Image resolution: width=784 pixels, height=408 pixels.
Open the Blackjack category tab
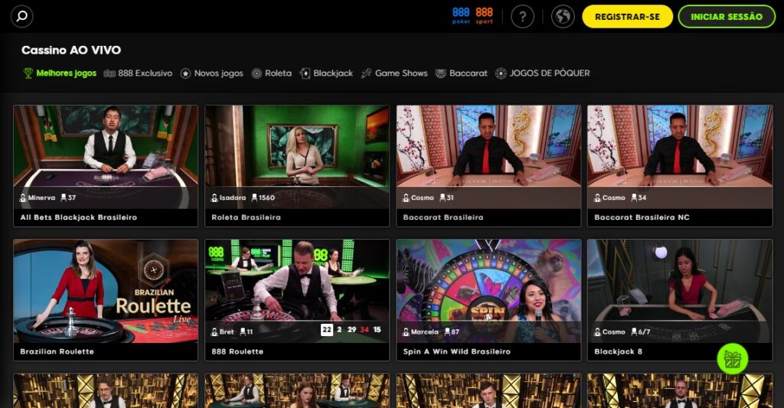[x=326, y=73]
